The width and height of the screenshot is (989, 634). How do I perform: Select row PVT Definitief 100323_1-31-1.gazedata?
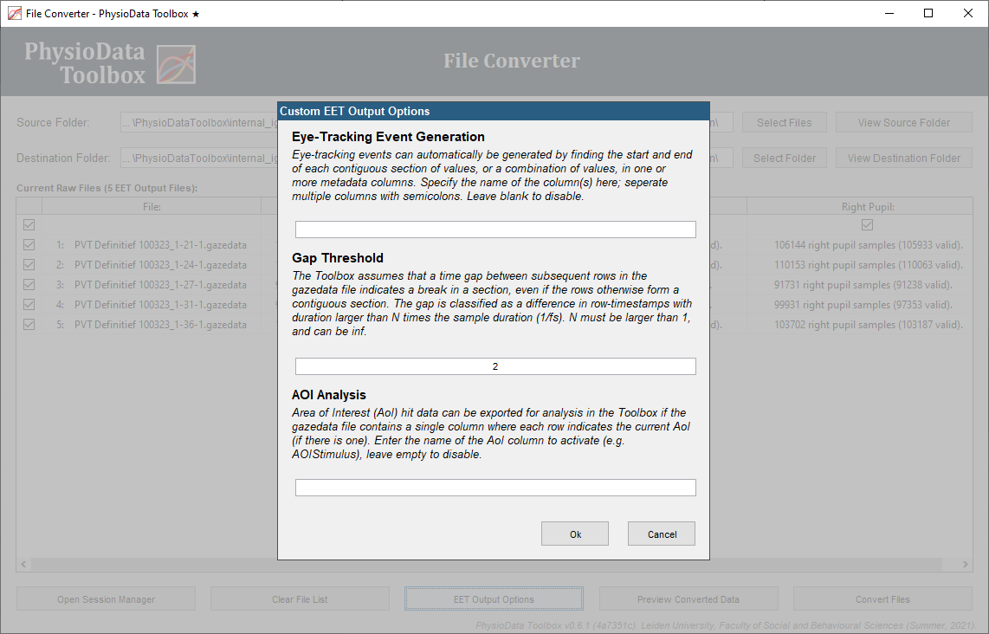[x=160, y=305]
